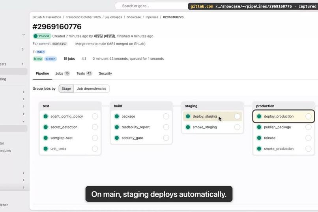Retry the release job using its action button
The height and width of the screenshot is (212, 318).
click(x=308, y=138)
